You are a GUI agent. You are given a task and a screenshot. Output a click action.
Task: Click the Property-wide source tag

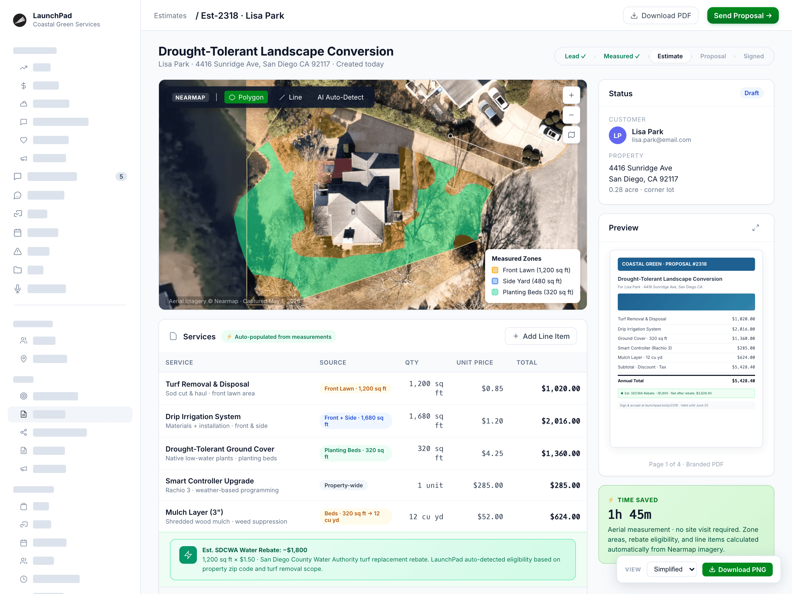[343, 485]
